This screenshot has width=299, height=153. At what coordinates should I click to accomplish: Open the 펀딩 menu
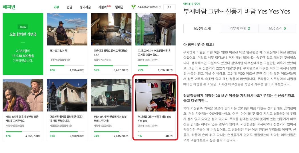point(69,7)
